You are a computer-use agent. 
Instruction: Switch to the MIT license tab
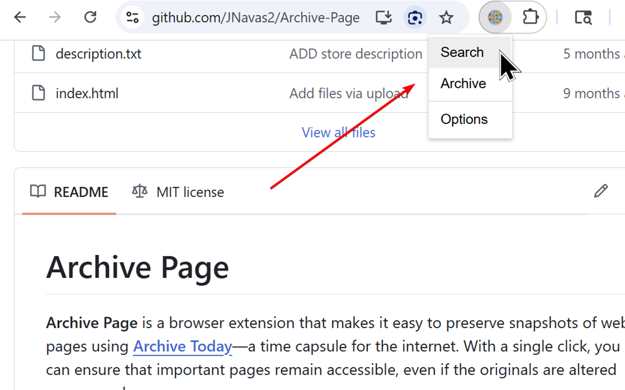[x=178, y=192]
